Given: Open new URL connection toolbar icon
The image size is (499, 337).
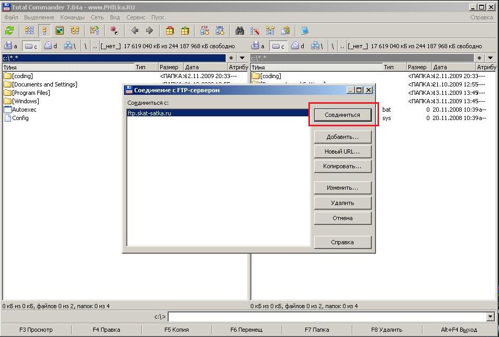Looking at the screenshot, I should click(x=220, y=30).
